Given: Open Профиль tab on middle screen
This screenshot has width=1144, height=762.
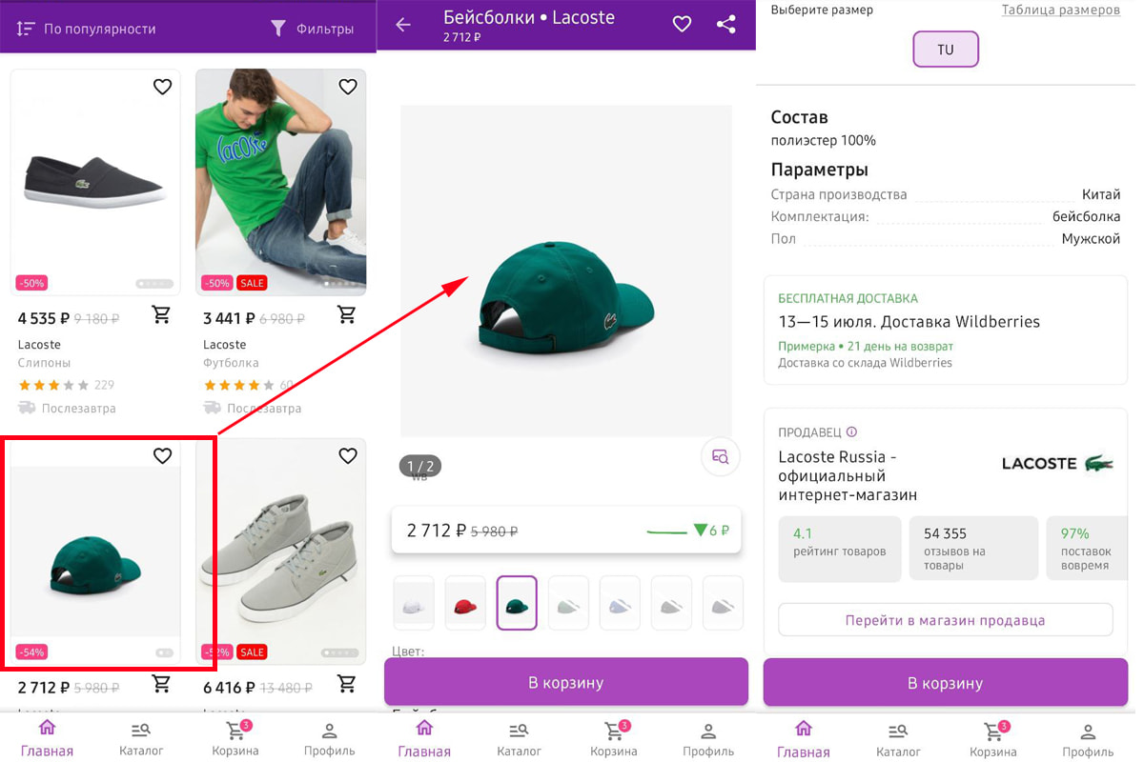Looking at the screenshot, I should click(708, 738).
